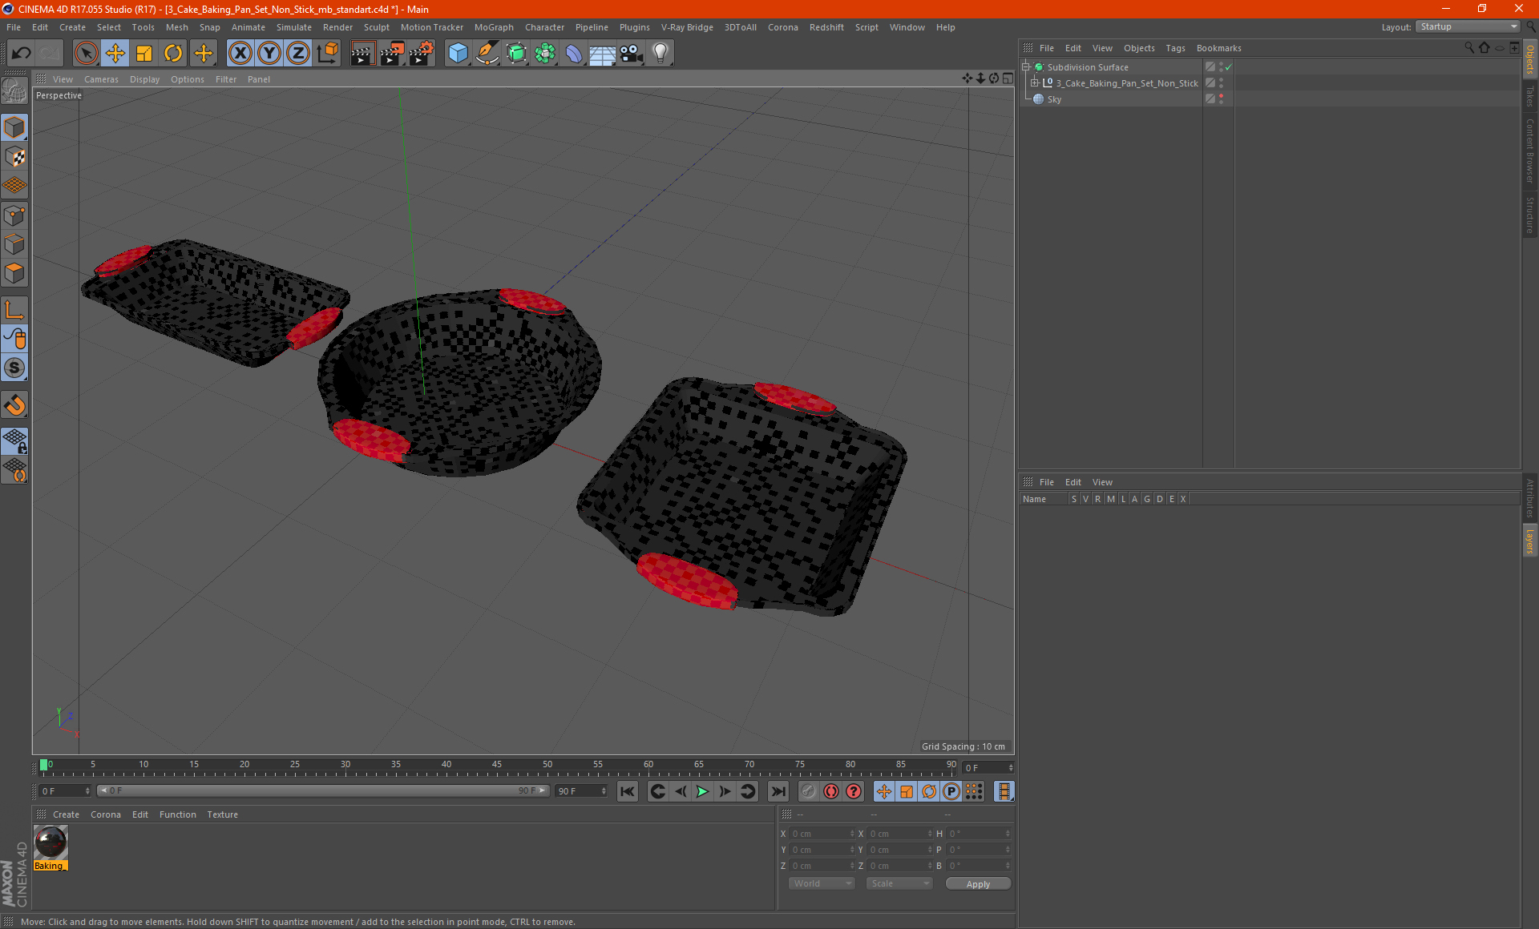This screenshot has height=929, width=1539.
Task: Click Render to Picture Viewer icon
Action: click(x=392, y=54)
